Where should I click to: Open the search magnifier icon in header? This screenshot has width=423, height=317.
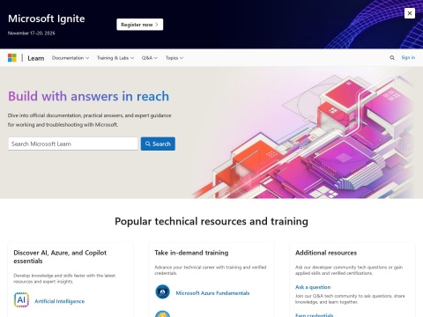click(392, 58)
